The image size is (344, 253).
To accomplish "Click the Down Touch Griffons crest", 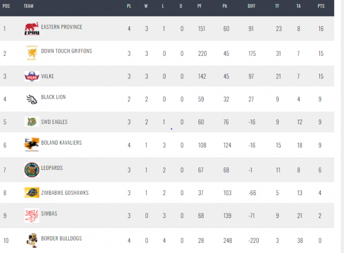I will [x=32, y=53].
